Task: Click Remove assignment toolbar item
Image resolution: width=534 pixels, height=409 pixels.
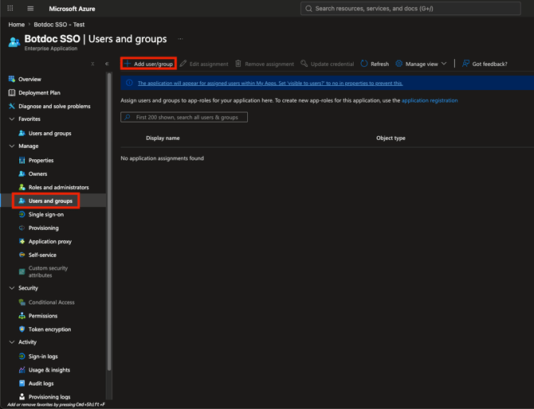Action: point(265,64)
